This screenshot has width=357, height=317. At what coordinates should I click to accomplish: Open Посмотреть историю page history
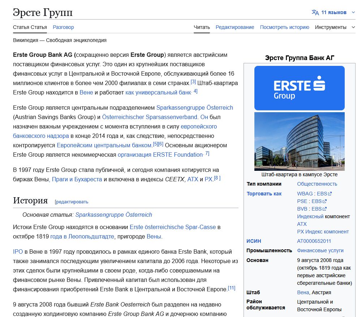[x=284, y=27]
